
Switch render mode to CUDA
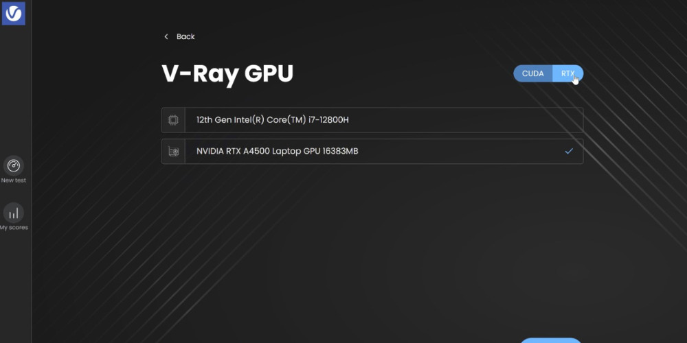click(532, 73)
